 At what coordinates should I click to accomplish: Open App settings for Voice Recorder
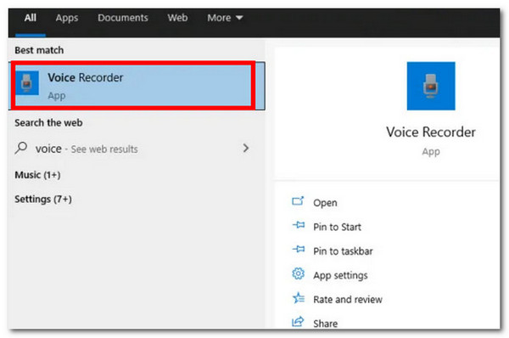pyautogui.click(x=340, y=275)
